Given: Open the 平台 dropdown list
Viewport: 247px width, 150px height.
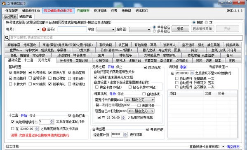Looking at the screenshot, I should (106, 29).
